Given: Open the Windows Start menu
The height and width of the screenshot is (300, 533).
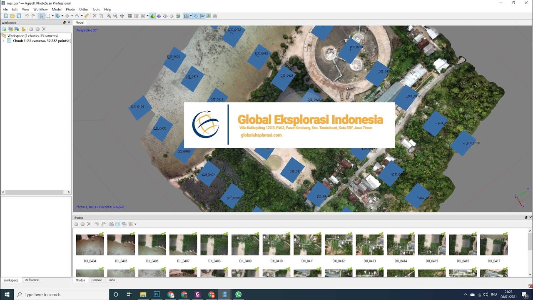Looking at the screenshot, I should (x=7, y=295).
